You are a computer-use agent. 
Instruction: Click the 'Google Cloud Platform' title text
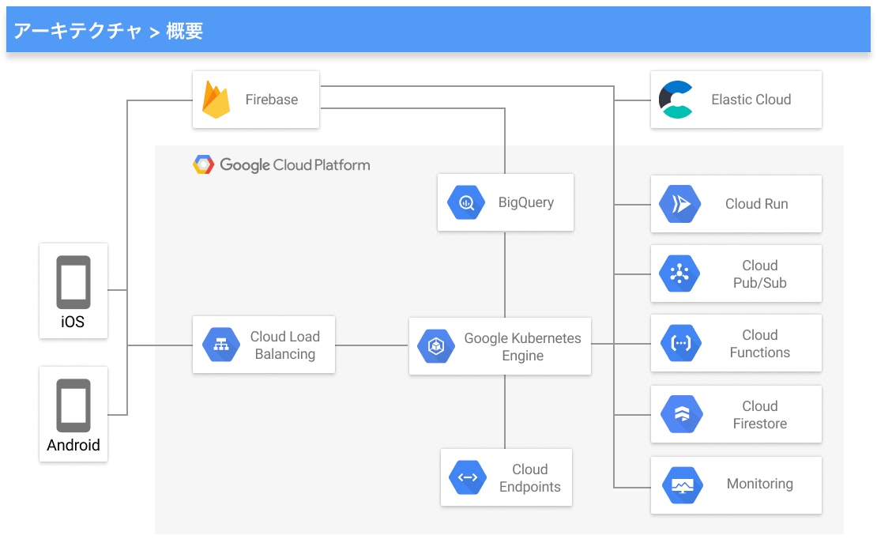(295, 165)
